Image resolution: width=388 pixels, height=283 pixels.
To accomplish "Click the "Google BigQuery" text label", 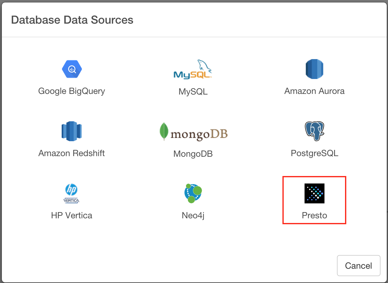I will pos(72,91).
